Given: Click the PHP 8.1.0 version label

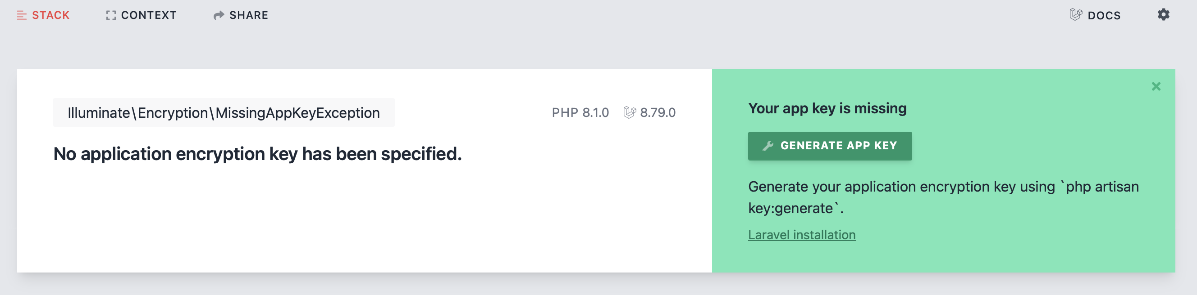Looking at the screenshot, I should pyautogui.click(x=580, y=113).
